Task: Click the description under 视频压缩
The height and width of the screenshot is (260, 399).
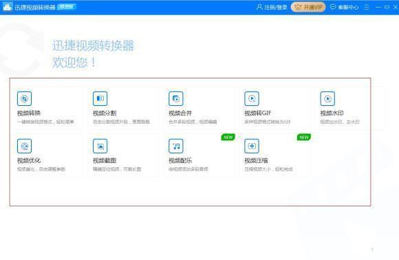Action: click(268, 169)
